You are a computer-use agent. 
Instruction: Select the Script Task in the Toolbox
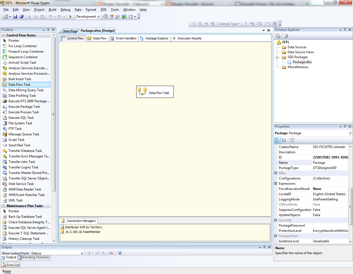(x=17, y=139)
